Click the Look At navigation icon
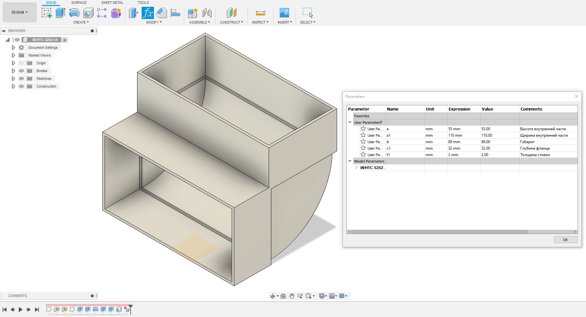The width and height of the screenshot is (586, 317). (x=283, y=296)
